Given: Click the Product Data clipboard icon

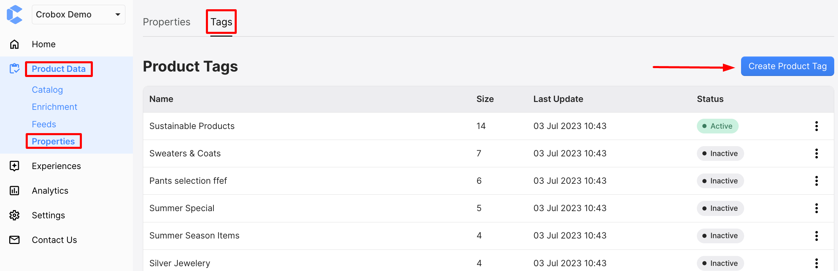Looking at the screenshot, I should click(14, 69).
